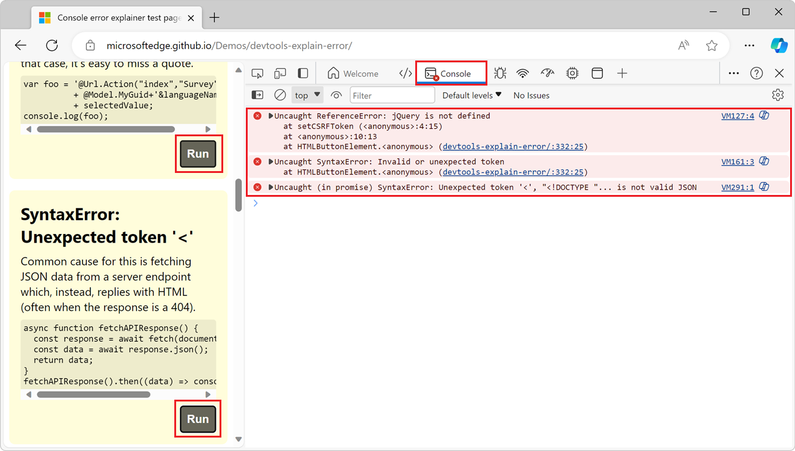
Task: Click the SyntaxError Run button
Action: (197, 419)
